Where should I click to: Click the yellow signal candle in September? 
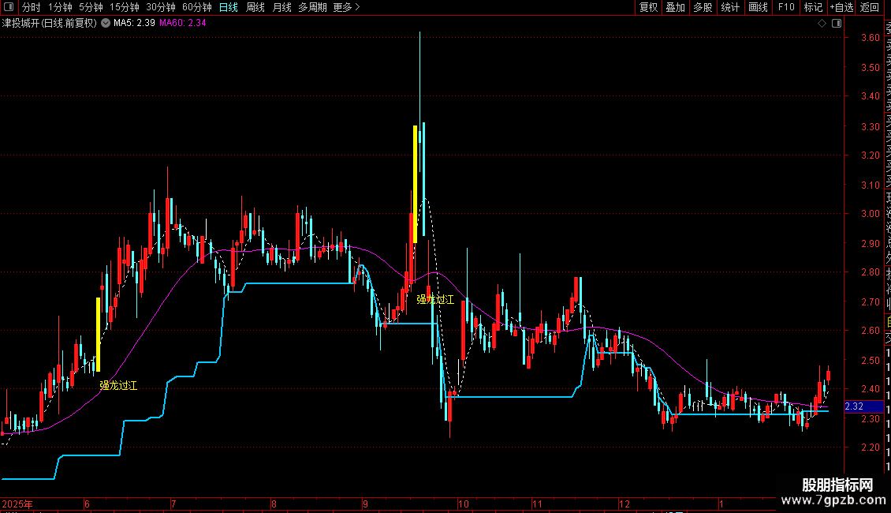coord(415,184)
